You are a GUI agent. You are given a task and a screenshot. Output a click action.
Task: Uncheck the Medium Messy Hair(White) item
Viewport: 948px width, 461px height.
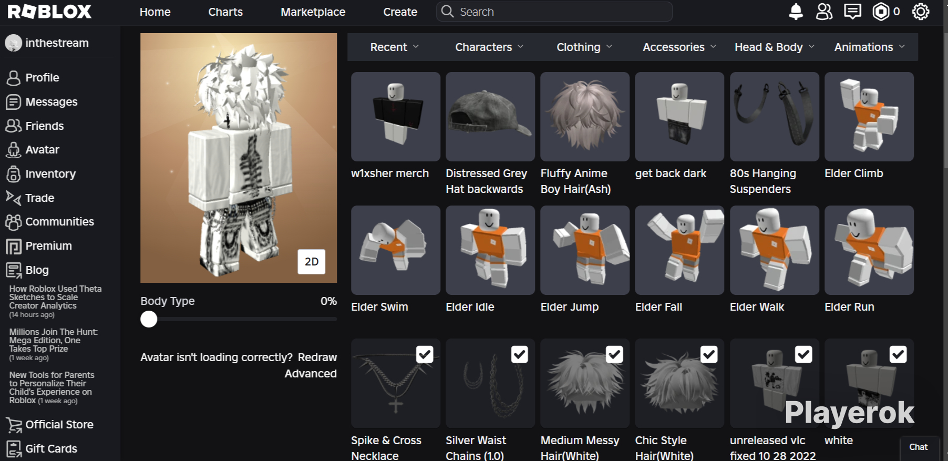[x=614, y=354]
